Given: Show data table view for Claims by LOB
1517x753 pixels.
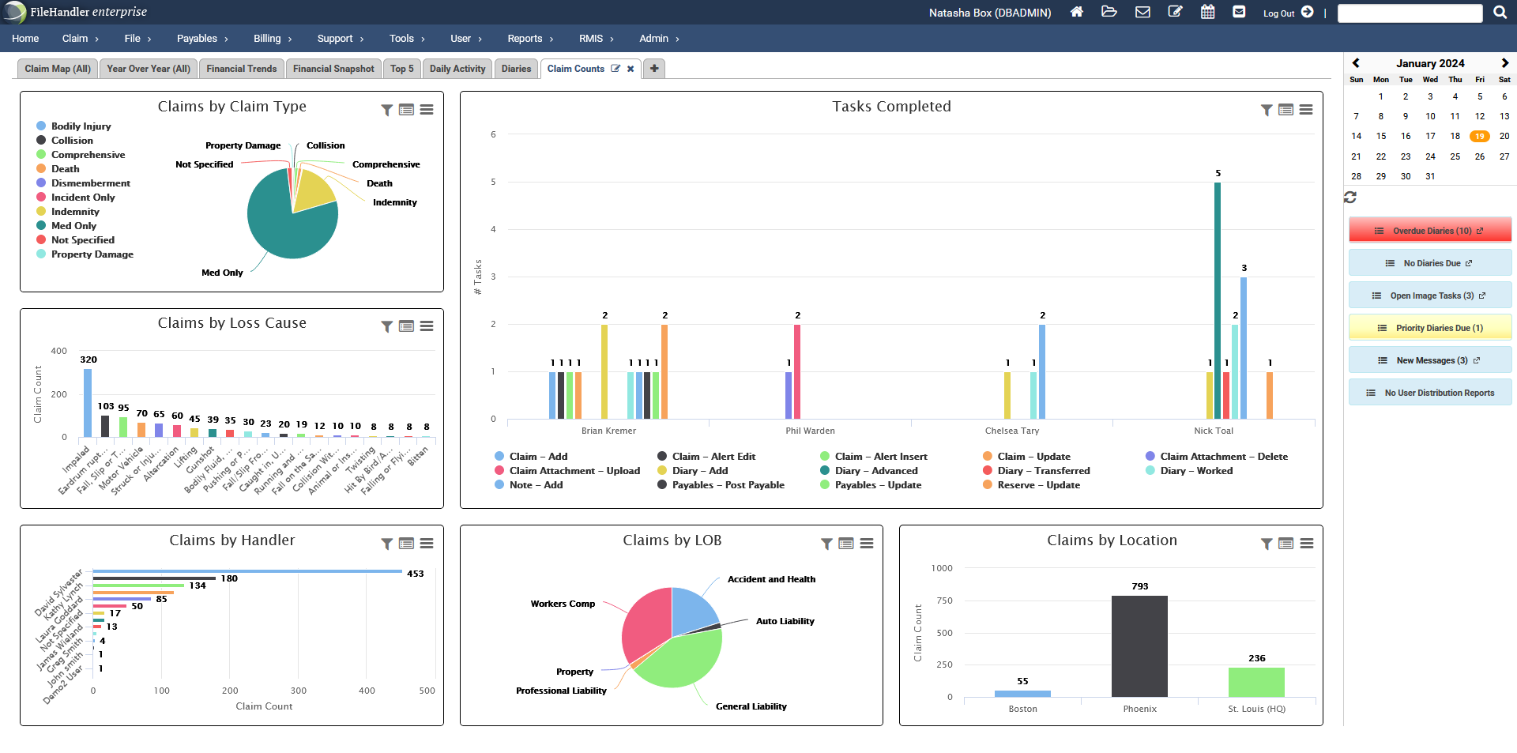Looking at the screenshot, I should pyautogui.click(x=846, y=544).
